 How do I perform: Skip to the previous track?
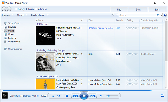[75, 96]
